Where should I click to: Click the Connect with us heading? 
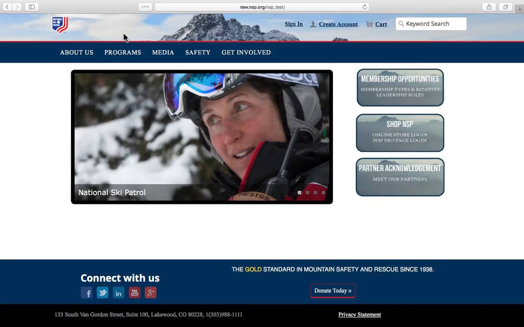120,278
